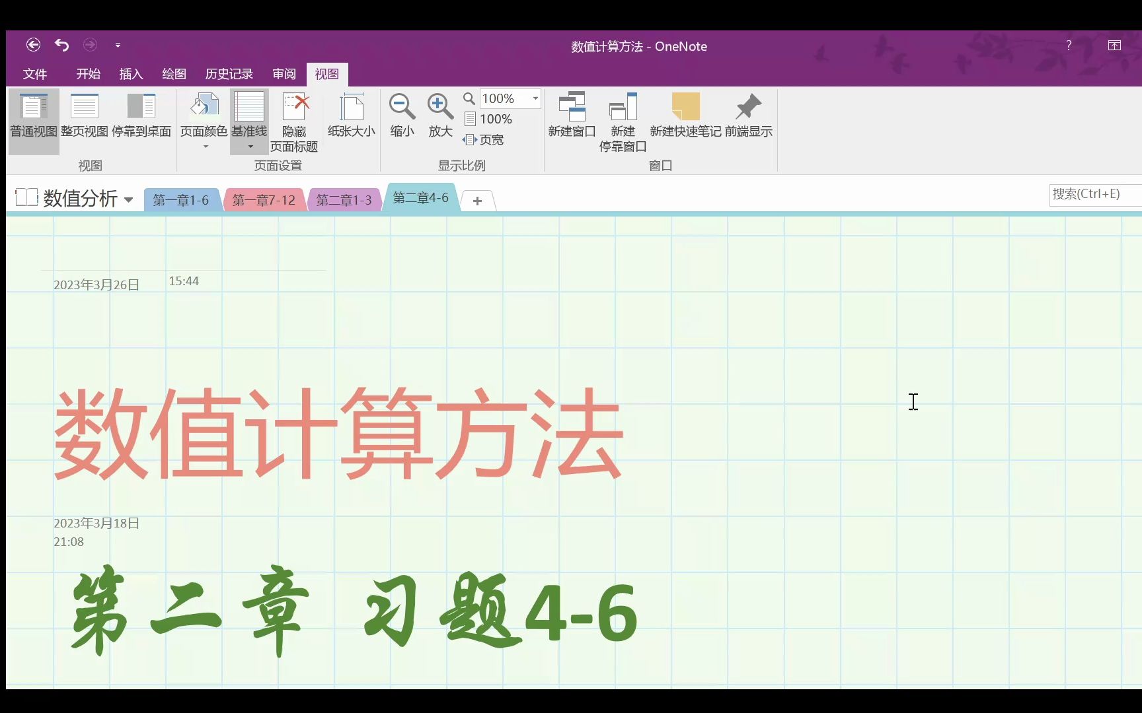Open the 文件 menu
This screenshot has height=713, width=1142.
tap(35, 74)
